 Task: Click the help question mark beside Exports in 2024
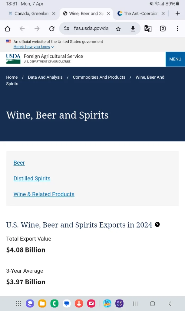click(157, 224)
